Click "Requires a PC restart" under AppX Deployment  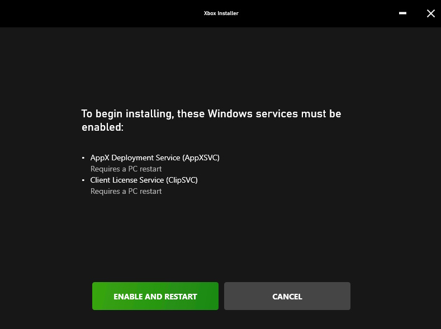126,169
